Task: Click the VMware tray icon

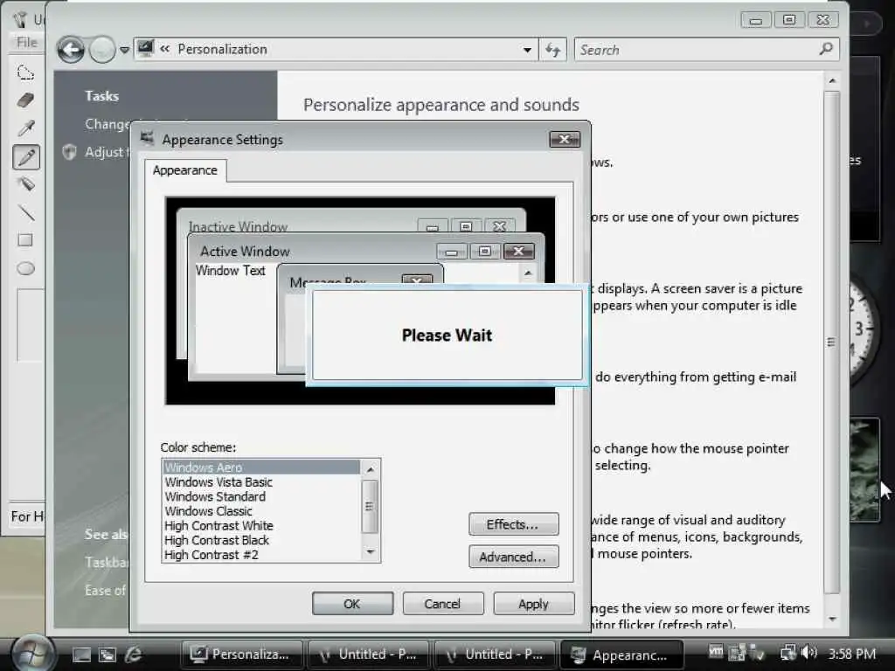Action: tap(716, 651)
